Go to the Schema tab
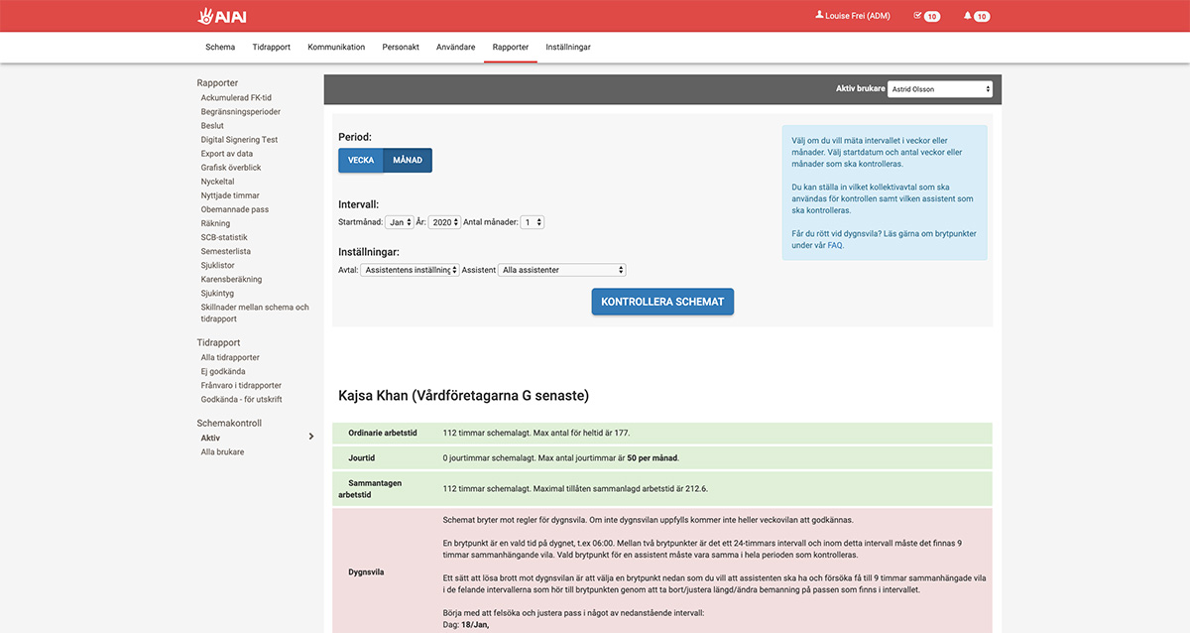Screen dimensions: 1190x633 pyautogui.click(x=220, y=47)
